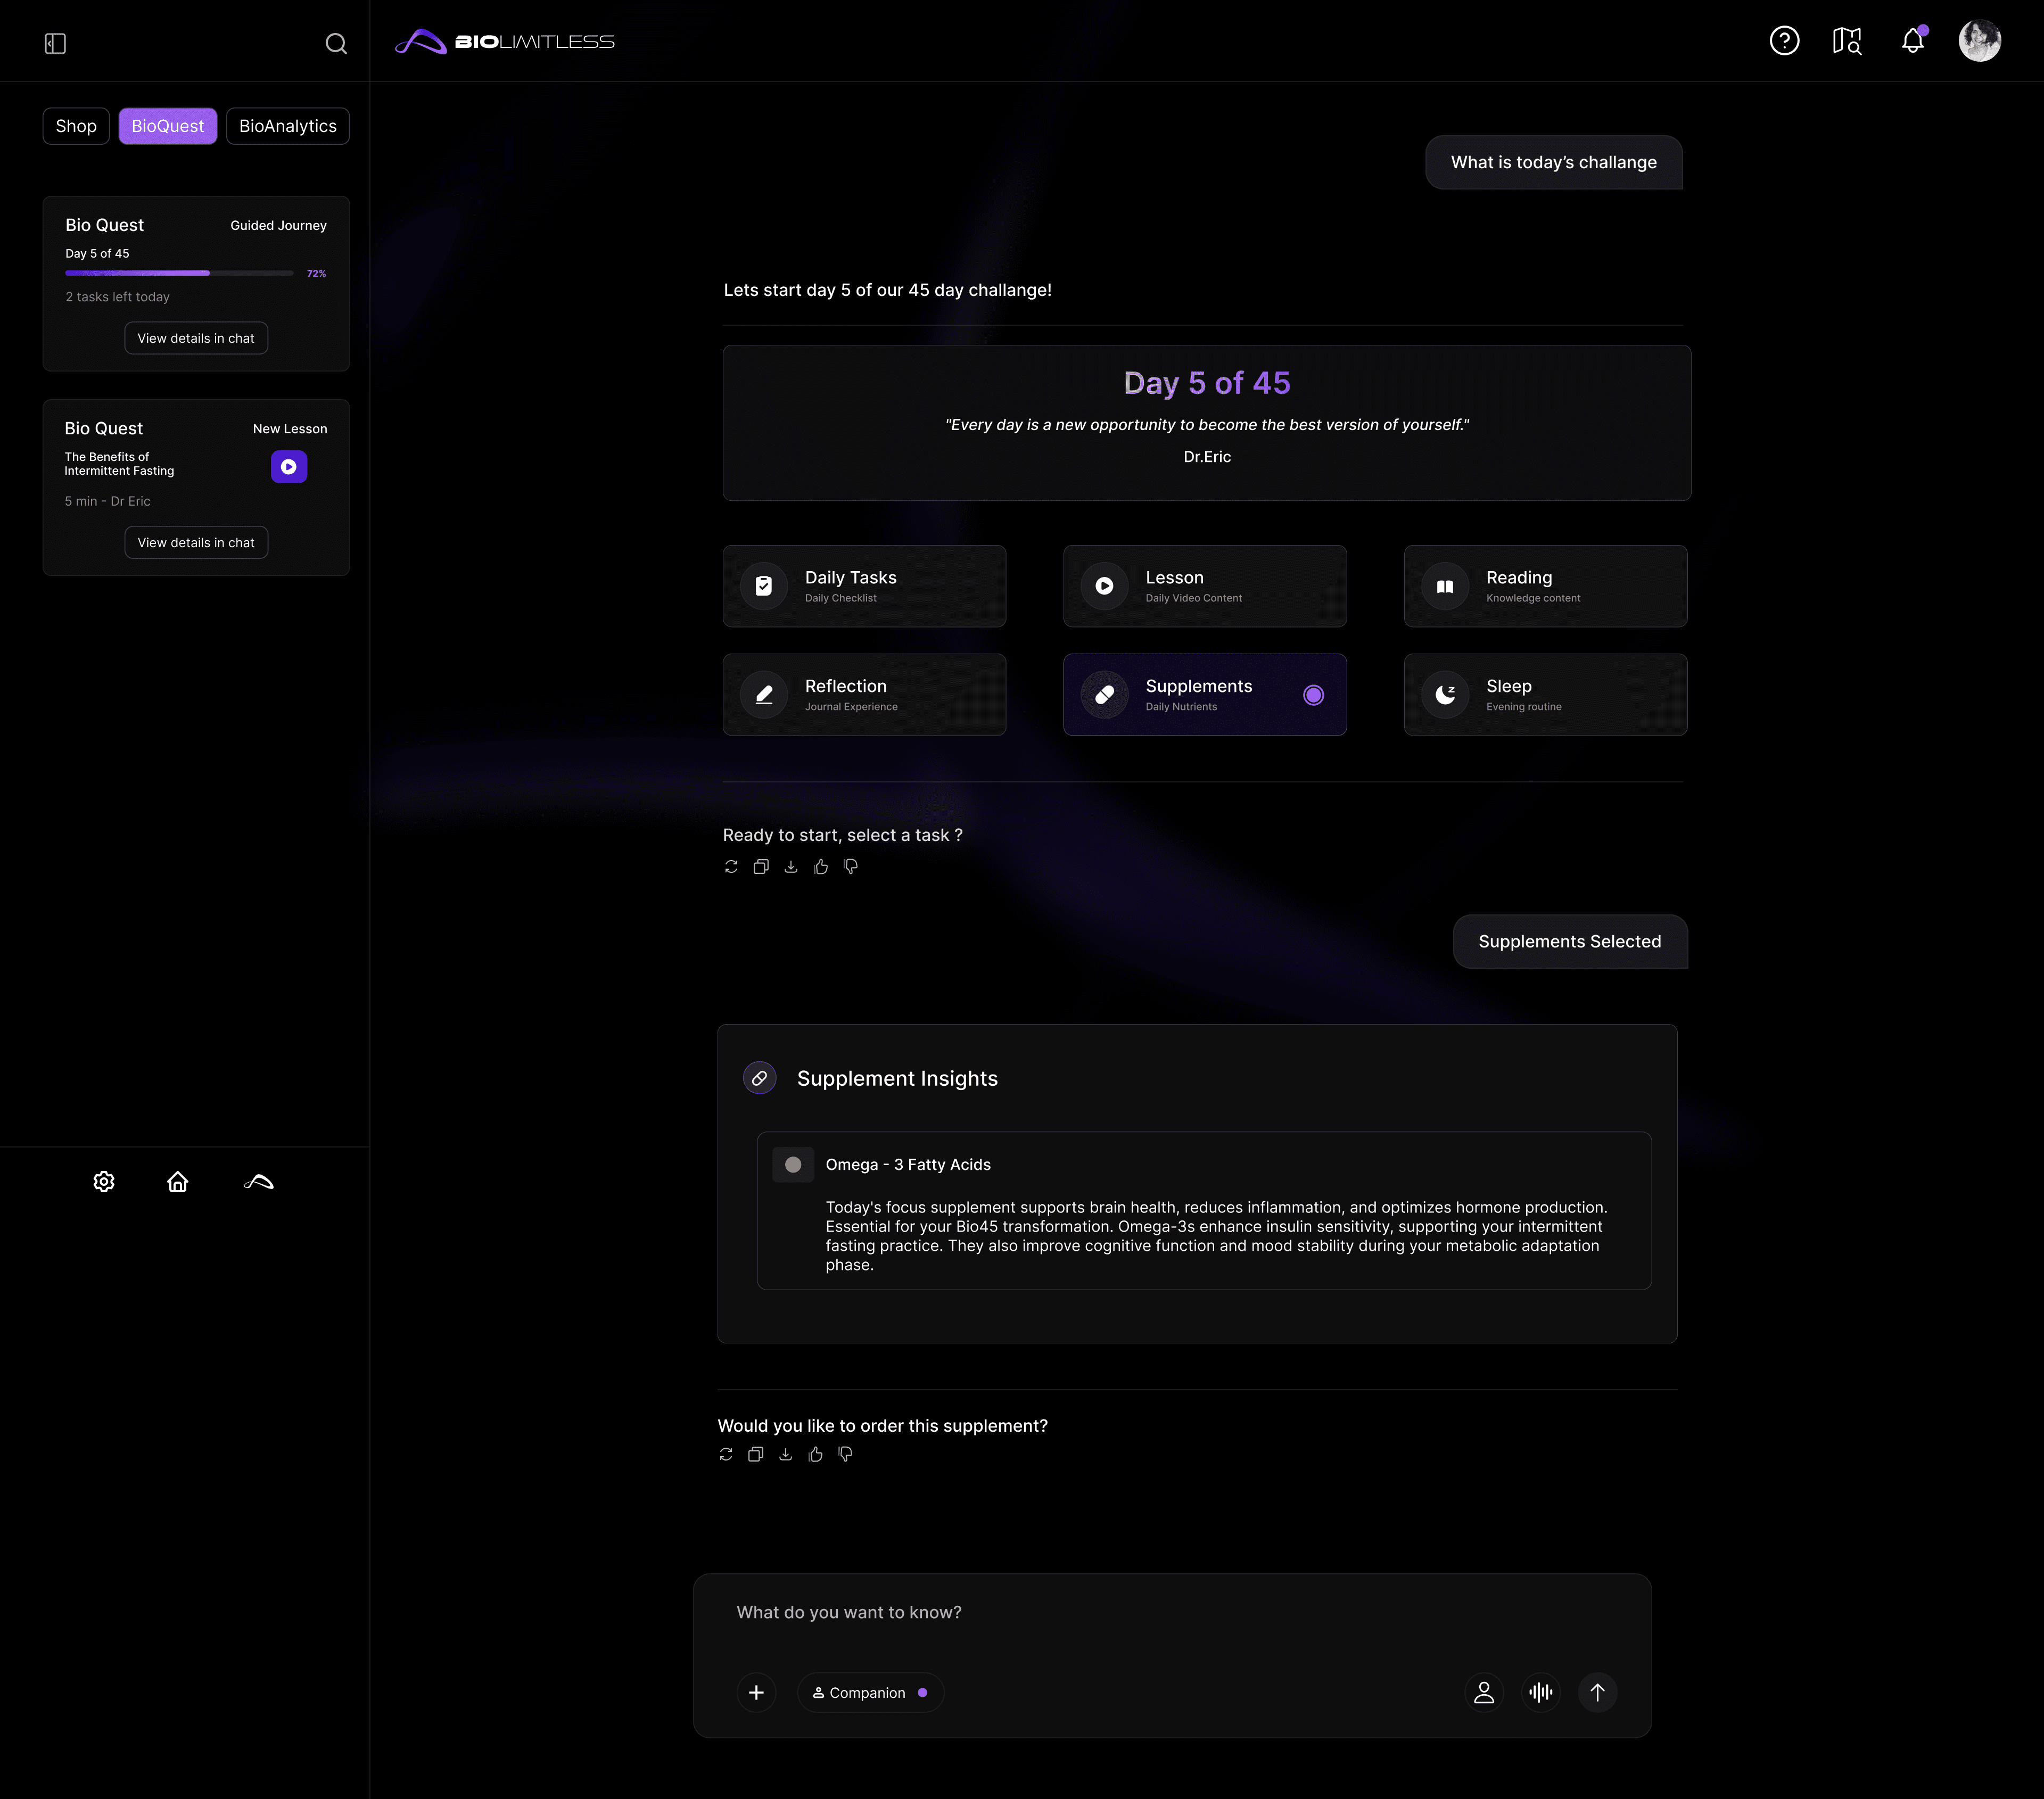The image size is (2044, 1799).
Task: Open the plus attachment menu
Action: coord(756,1692)
